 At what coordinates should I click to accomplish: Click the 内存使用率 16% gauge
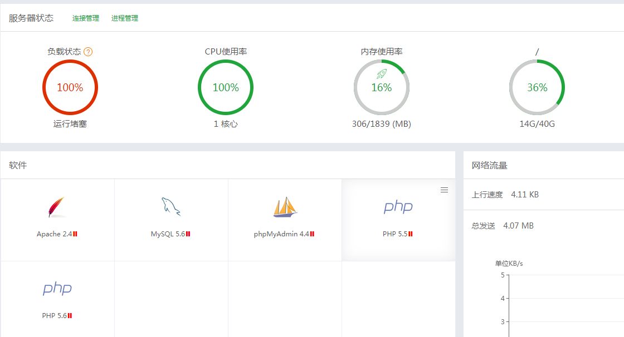[x=382, y=87]
